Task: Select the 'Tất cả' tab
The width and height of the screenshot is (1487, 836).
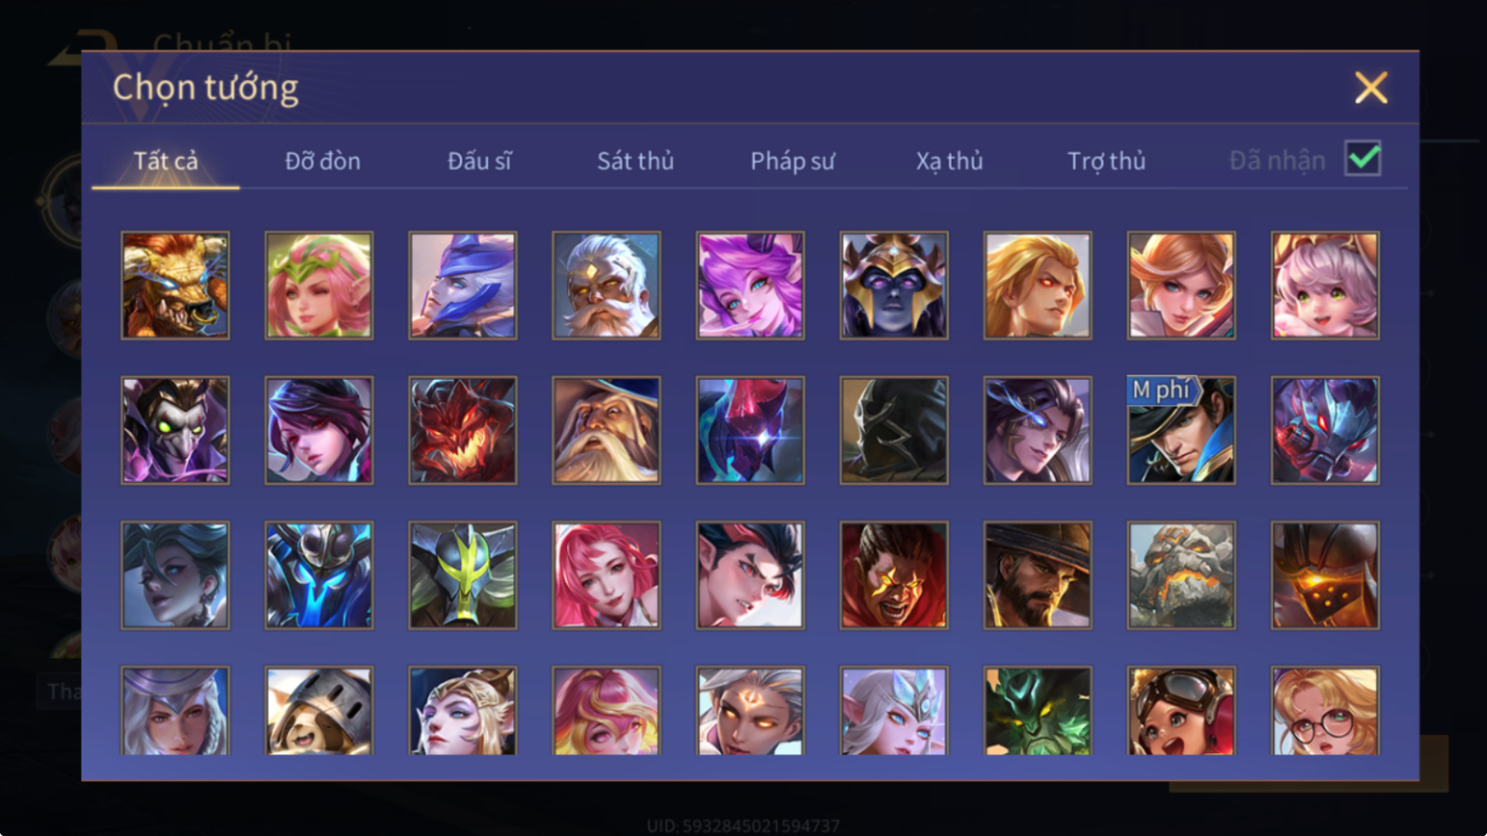Action: pyautogui.click(x=166, y=161)
